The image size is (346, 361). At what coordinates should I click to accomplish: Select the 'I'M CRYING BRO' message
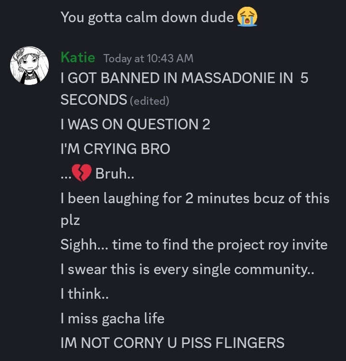(x=115, y=149)
